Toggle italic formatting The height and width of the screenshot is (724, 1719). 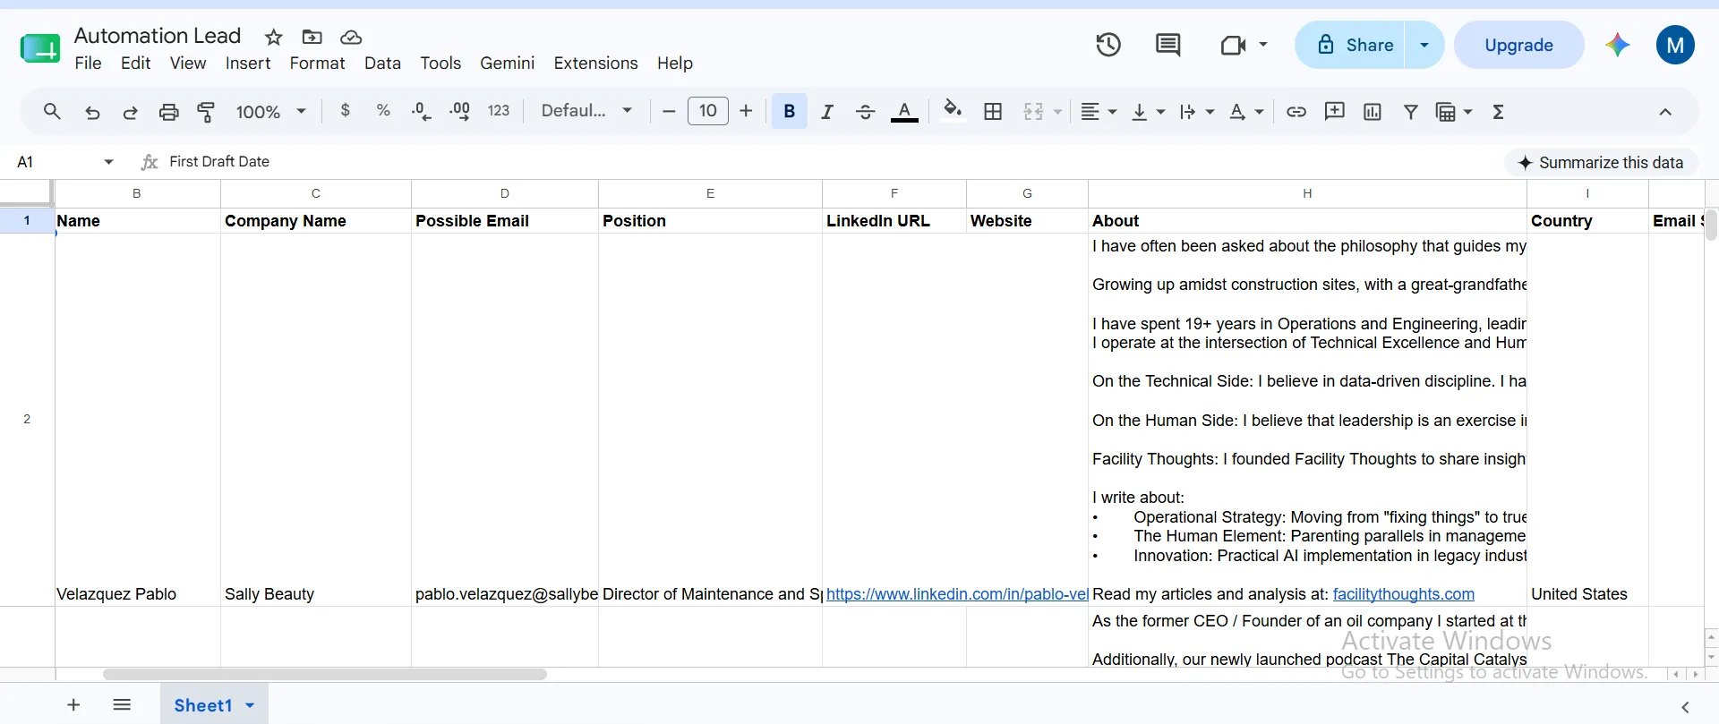click(x=827, y=111)
